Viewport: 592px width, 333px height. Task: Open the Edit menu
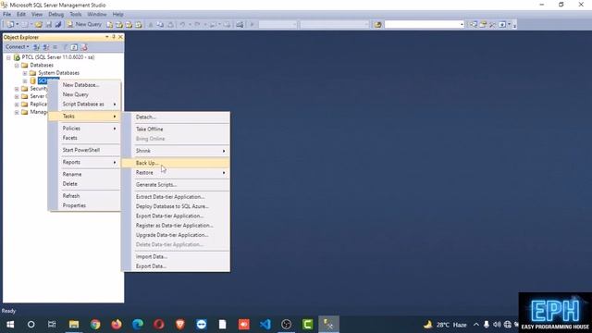[21, 15]
